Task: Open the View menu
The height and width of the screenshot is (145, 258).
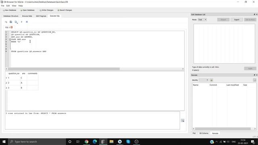Action: coord(14,6)
